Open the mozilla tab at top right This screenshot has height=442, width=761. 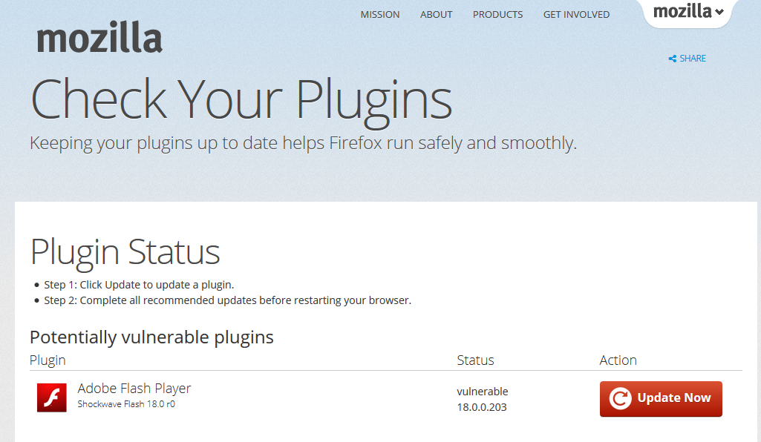[x=687, y=12]
